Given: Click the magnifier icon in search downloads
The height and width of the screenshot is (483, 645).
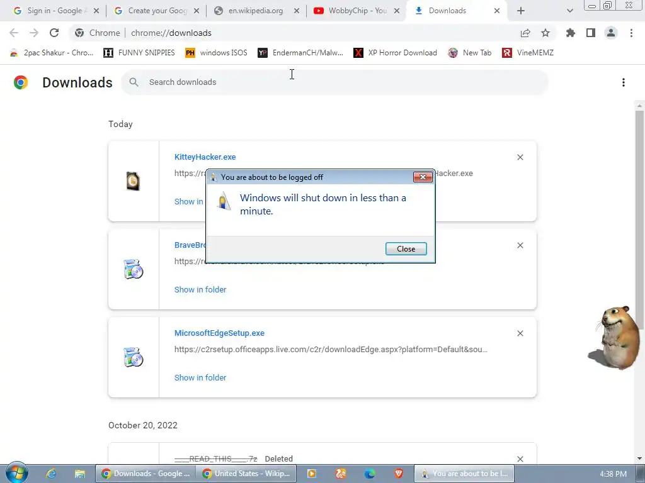Looking at the screenshot, I should pos(134,82).
